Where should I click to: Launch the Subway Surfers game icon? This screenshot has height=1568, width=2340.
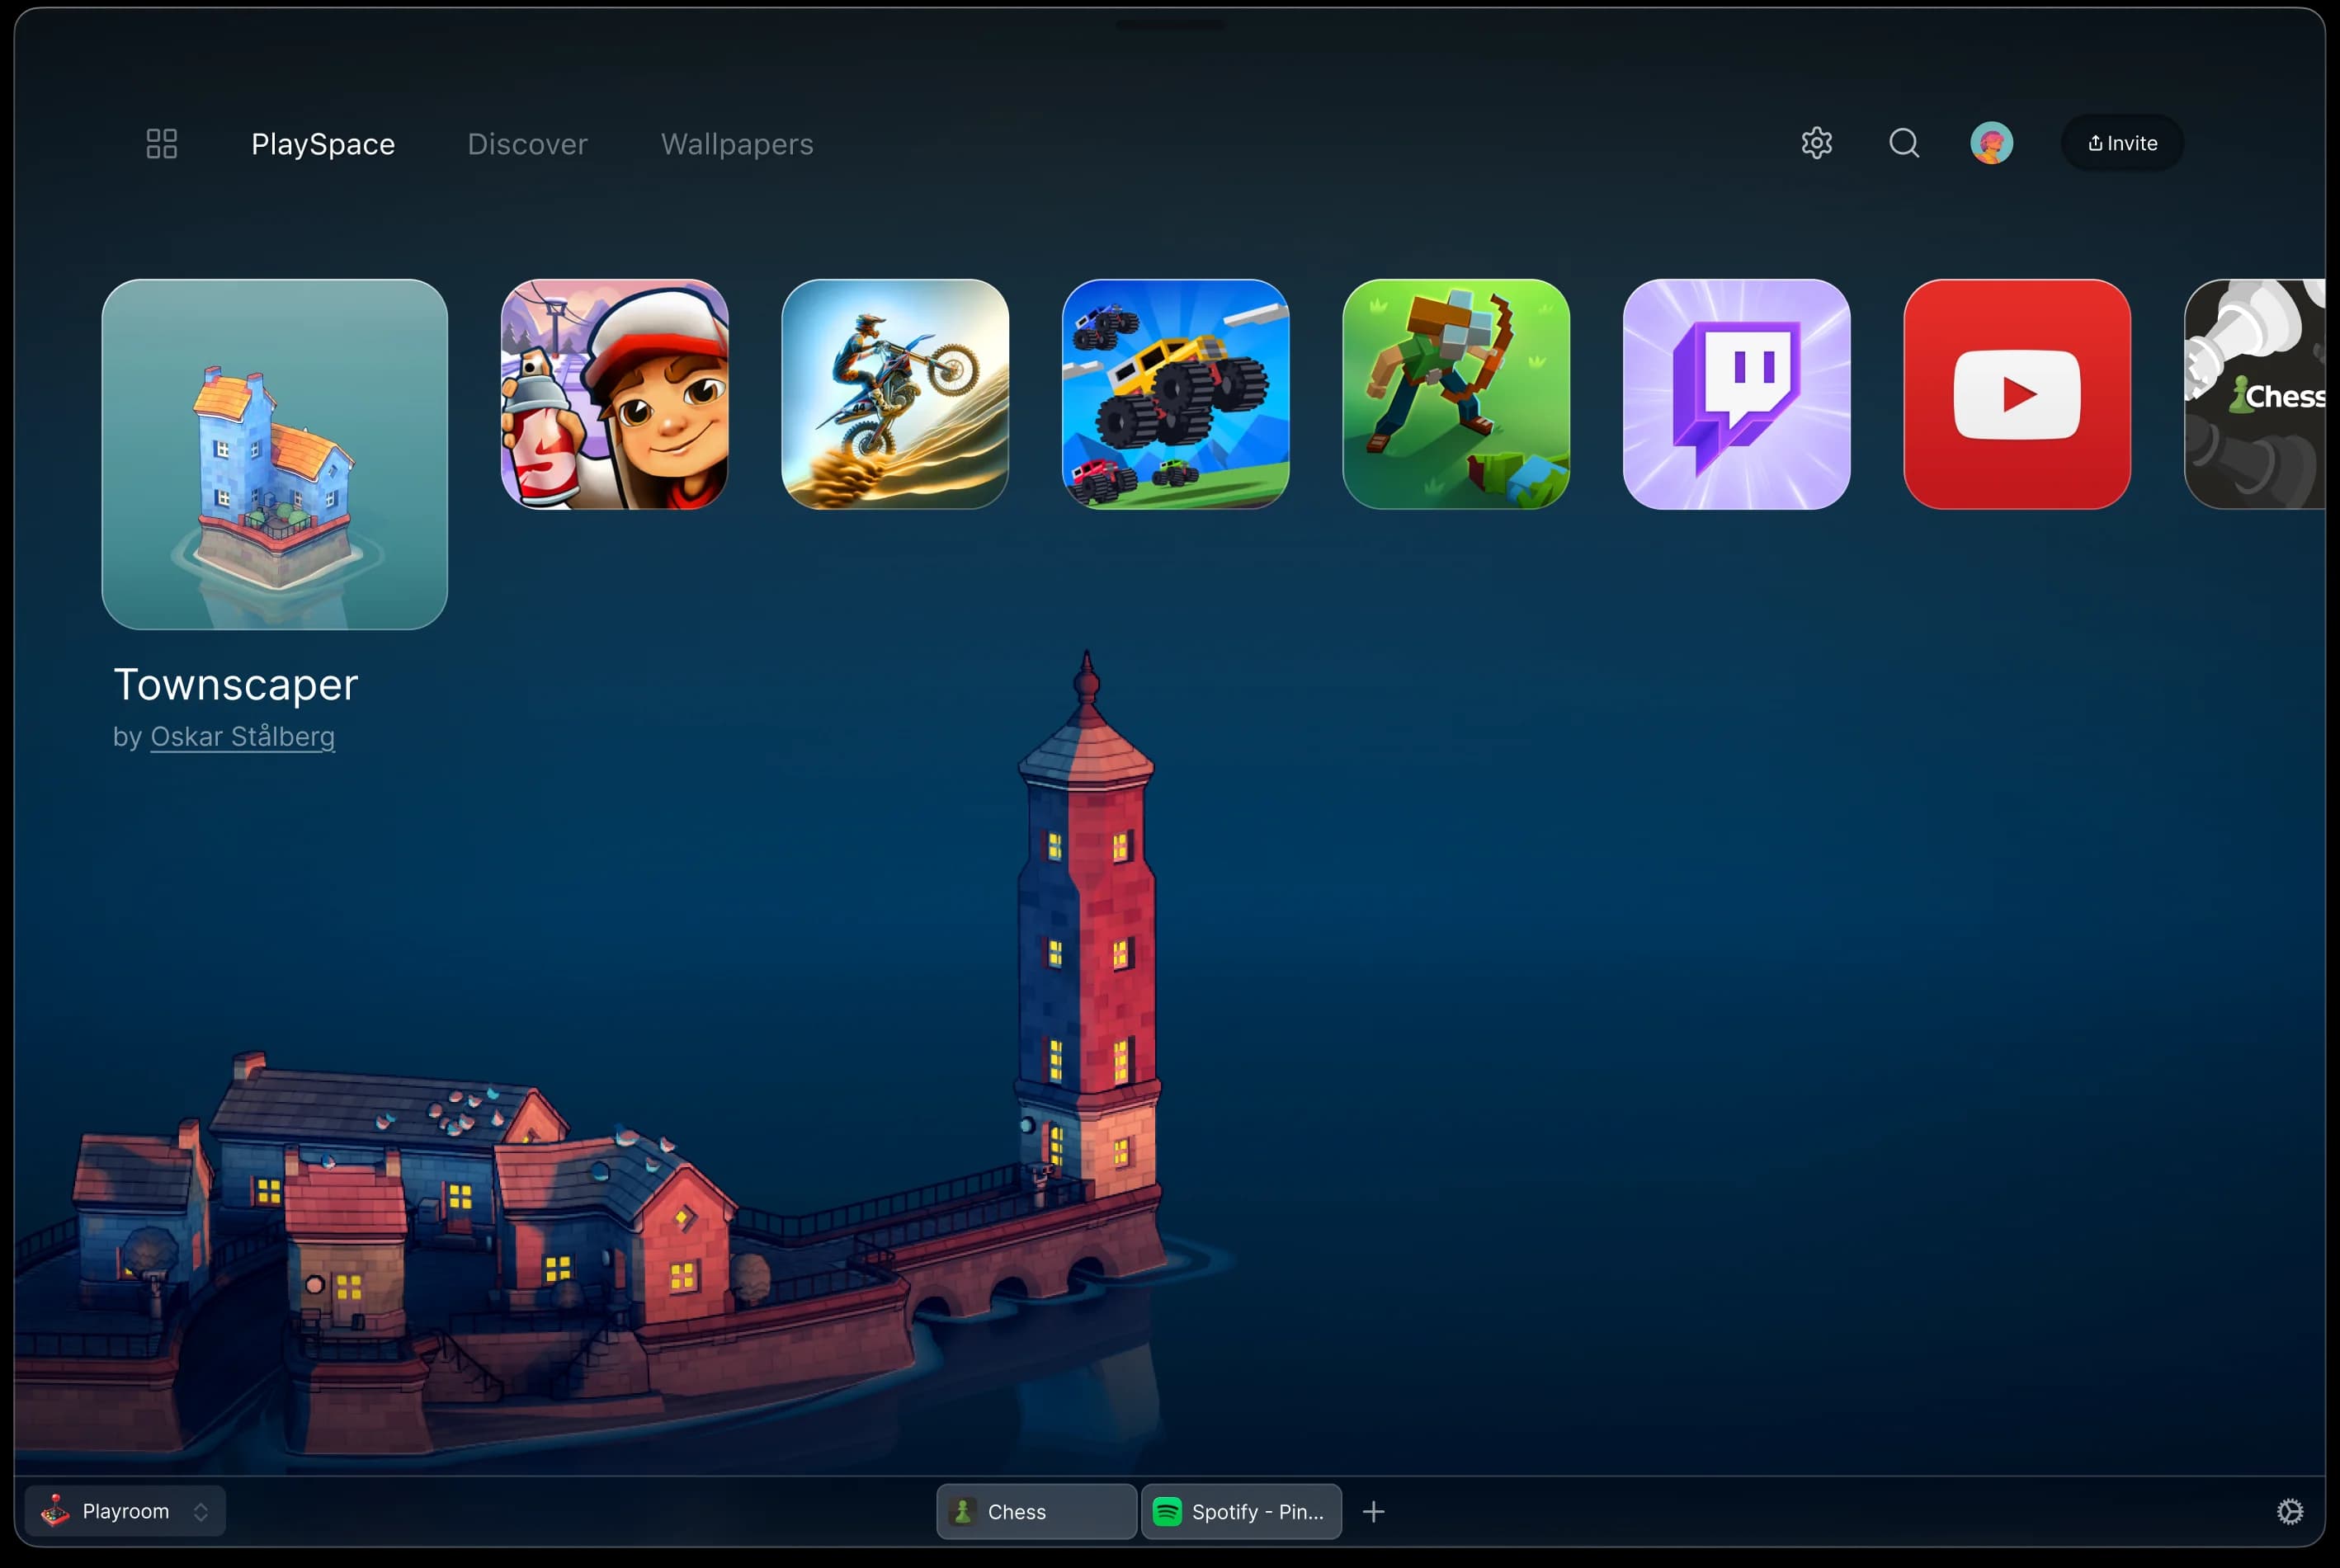(614, 394)
